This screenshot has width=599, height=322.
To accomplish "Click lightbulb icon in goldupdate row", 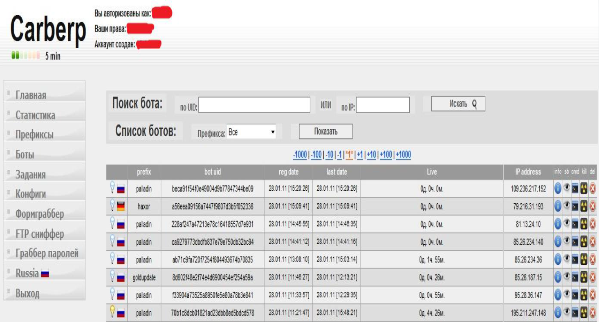I will [112, 276].
